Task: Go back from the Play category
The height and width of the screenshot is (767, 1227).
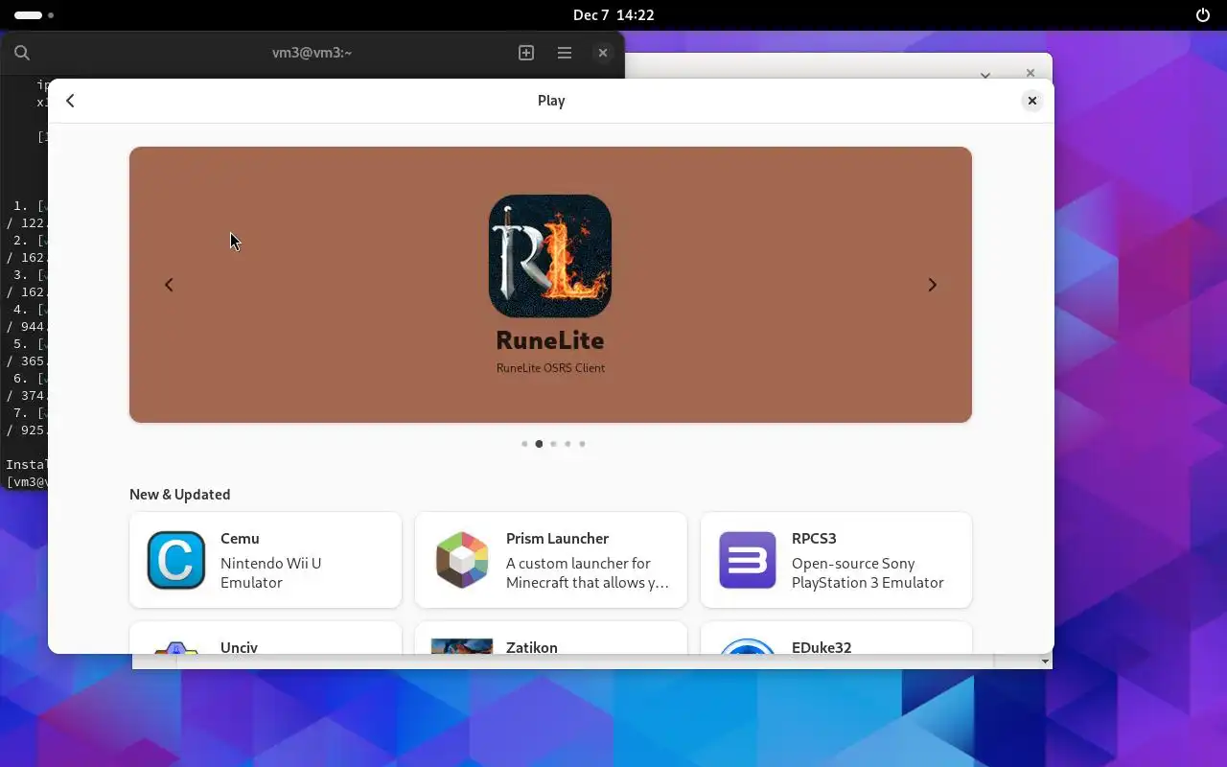Action: (70, 101)
